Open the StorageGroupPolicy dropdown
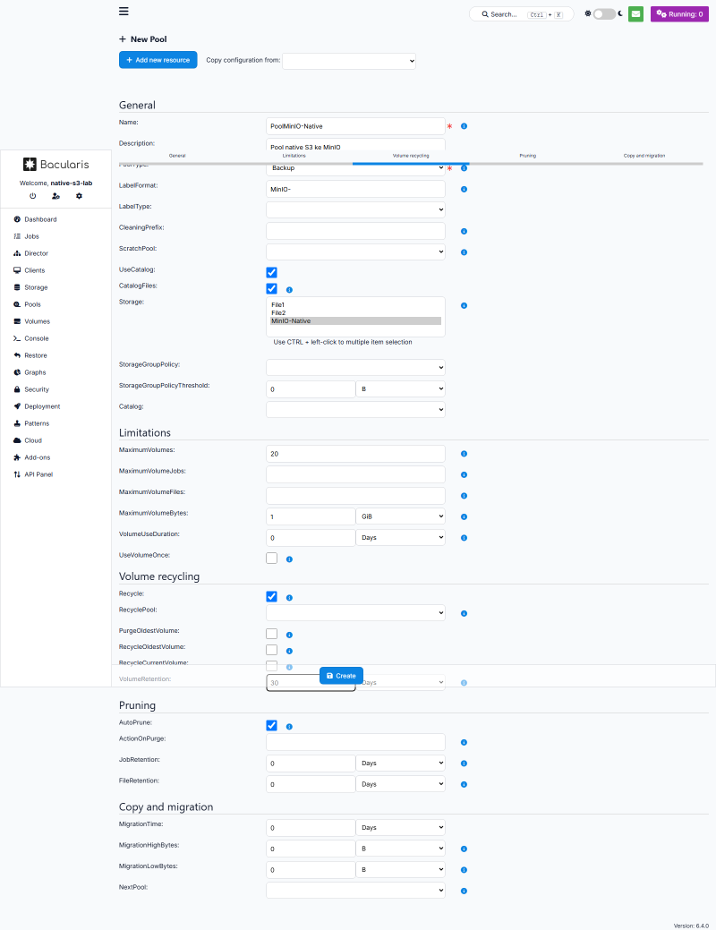Viewport: 716px width, 930px height. coord(355,367)
